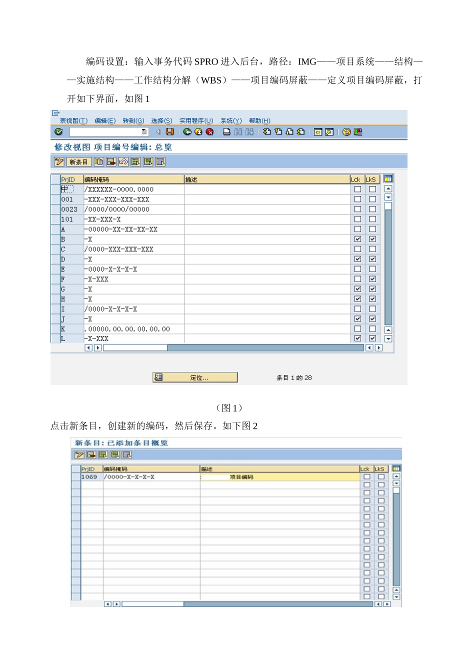The width and height of the screenshot is (475, 672).
Task: Open the 实用程序(U) menu
Action: point(196,120)
